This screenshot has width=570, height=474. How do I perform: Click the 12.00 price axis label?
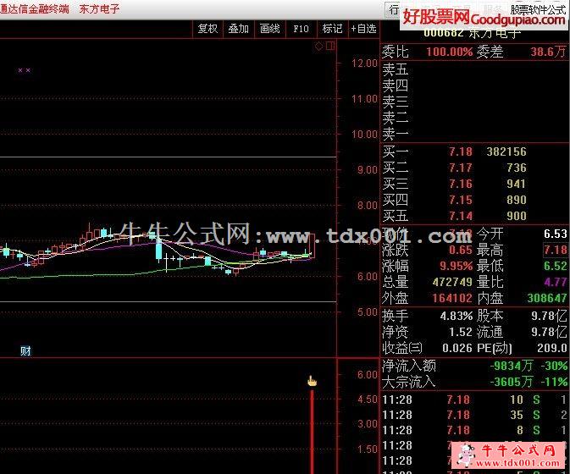(x=364, y=63)
